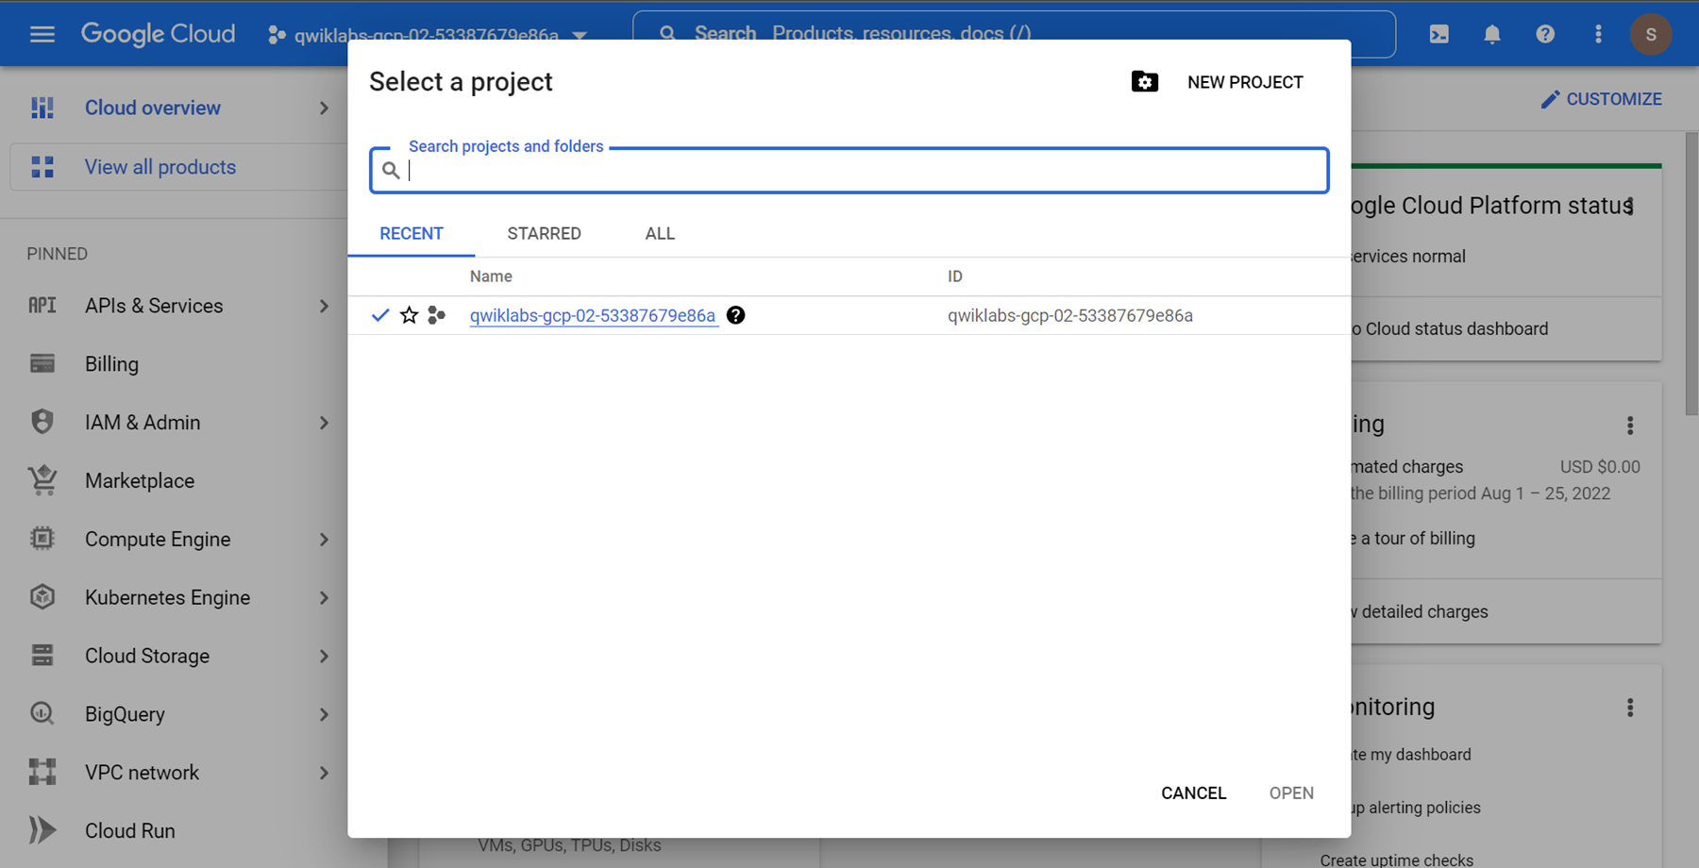The height and width of the screenshot is (868, 1699).
Task: Click the CUSTOMIZE button
Action: point(1602,99)
